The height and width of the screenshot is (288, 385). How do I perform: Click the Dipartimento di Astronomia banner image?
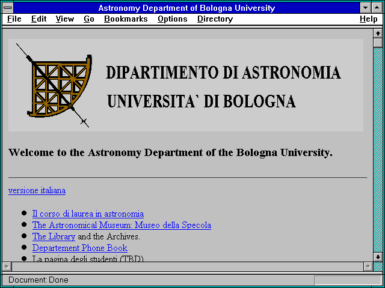186,85
